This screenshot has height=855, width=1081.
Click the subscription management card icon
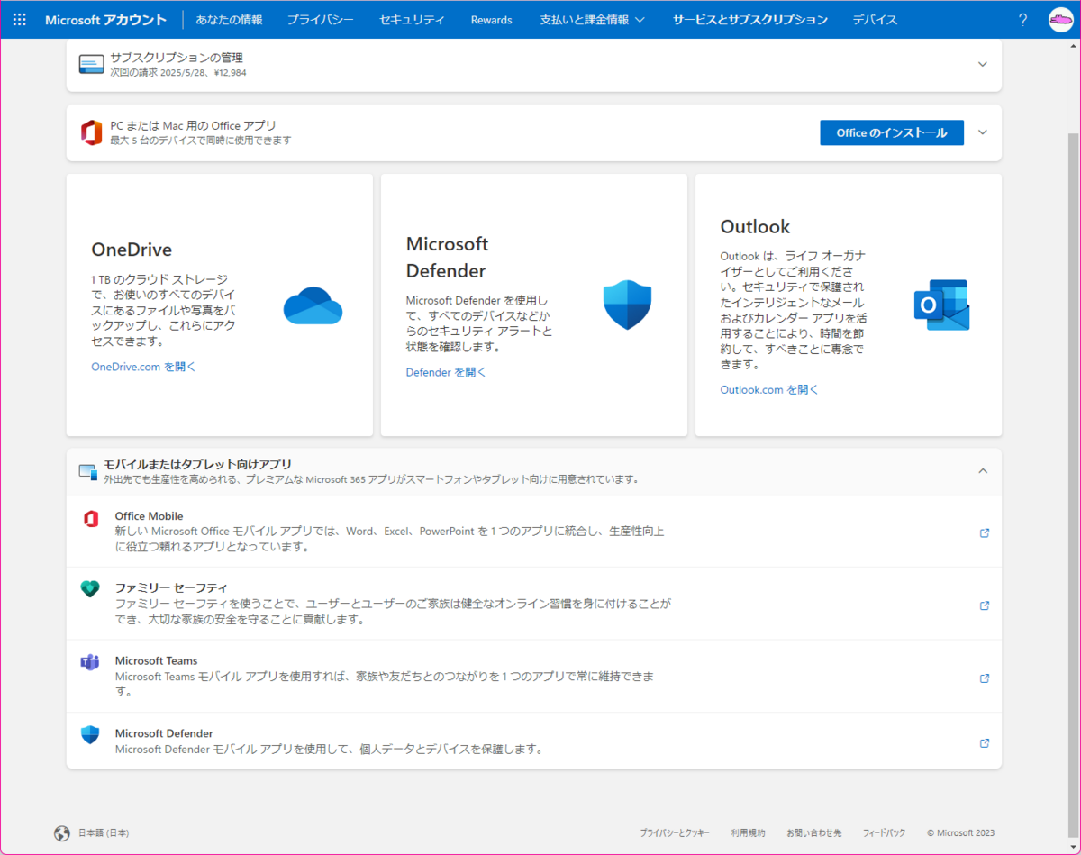(91, 64)
